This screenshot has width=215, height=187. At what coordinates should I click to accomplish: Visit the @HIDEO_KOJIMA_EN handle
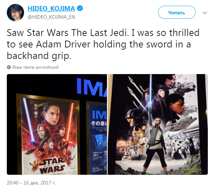(x=51, y=17)
